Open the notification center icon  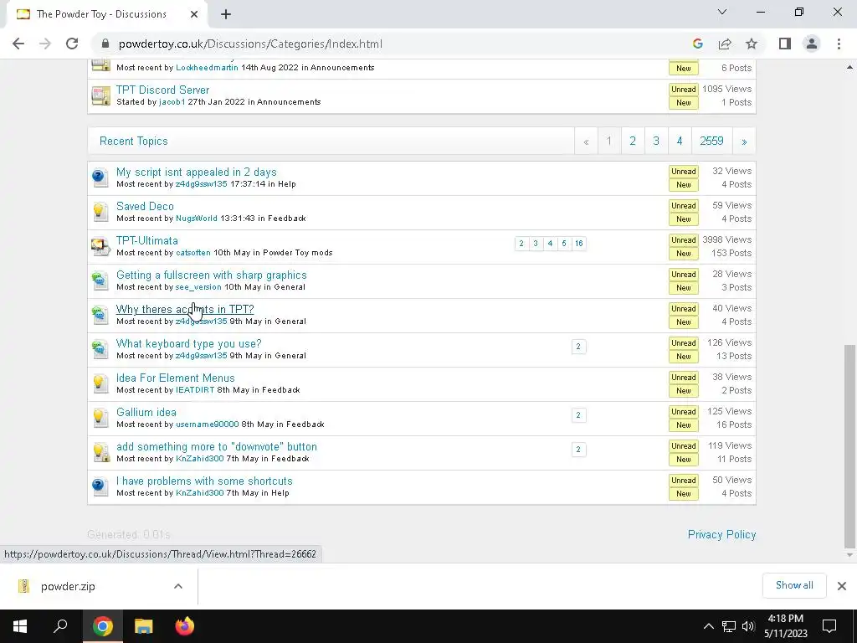coord(829,626)
